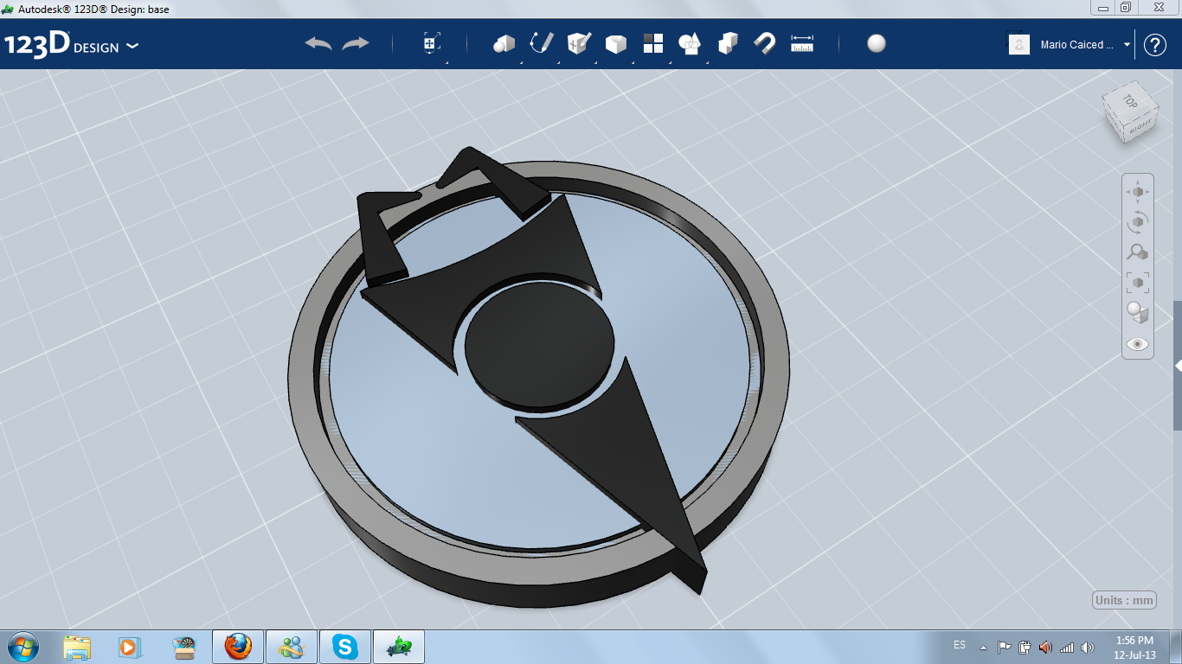
Task: Open the Help question mark
Action: (1155, 45)
